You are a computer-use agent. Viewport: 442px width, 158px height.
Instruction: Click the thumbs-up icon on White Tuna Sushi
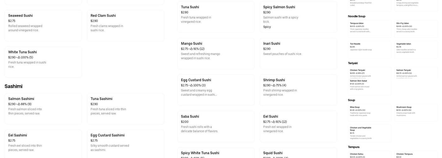coord(19,58)
